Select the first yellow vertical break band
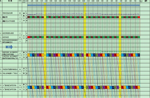The height and width of the screenshot is (98, 150). 45,50
